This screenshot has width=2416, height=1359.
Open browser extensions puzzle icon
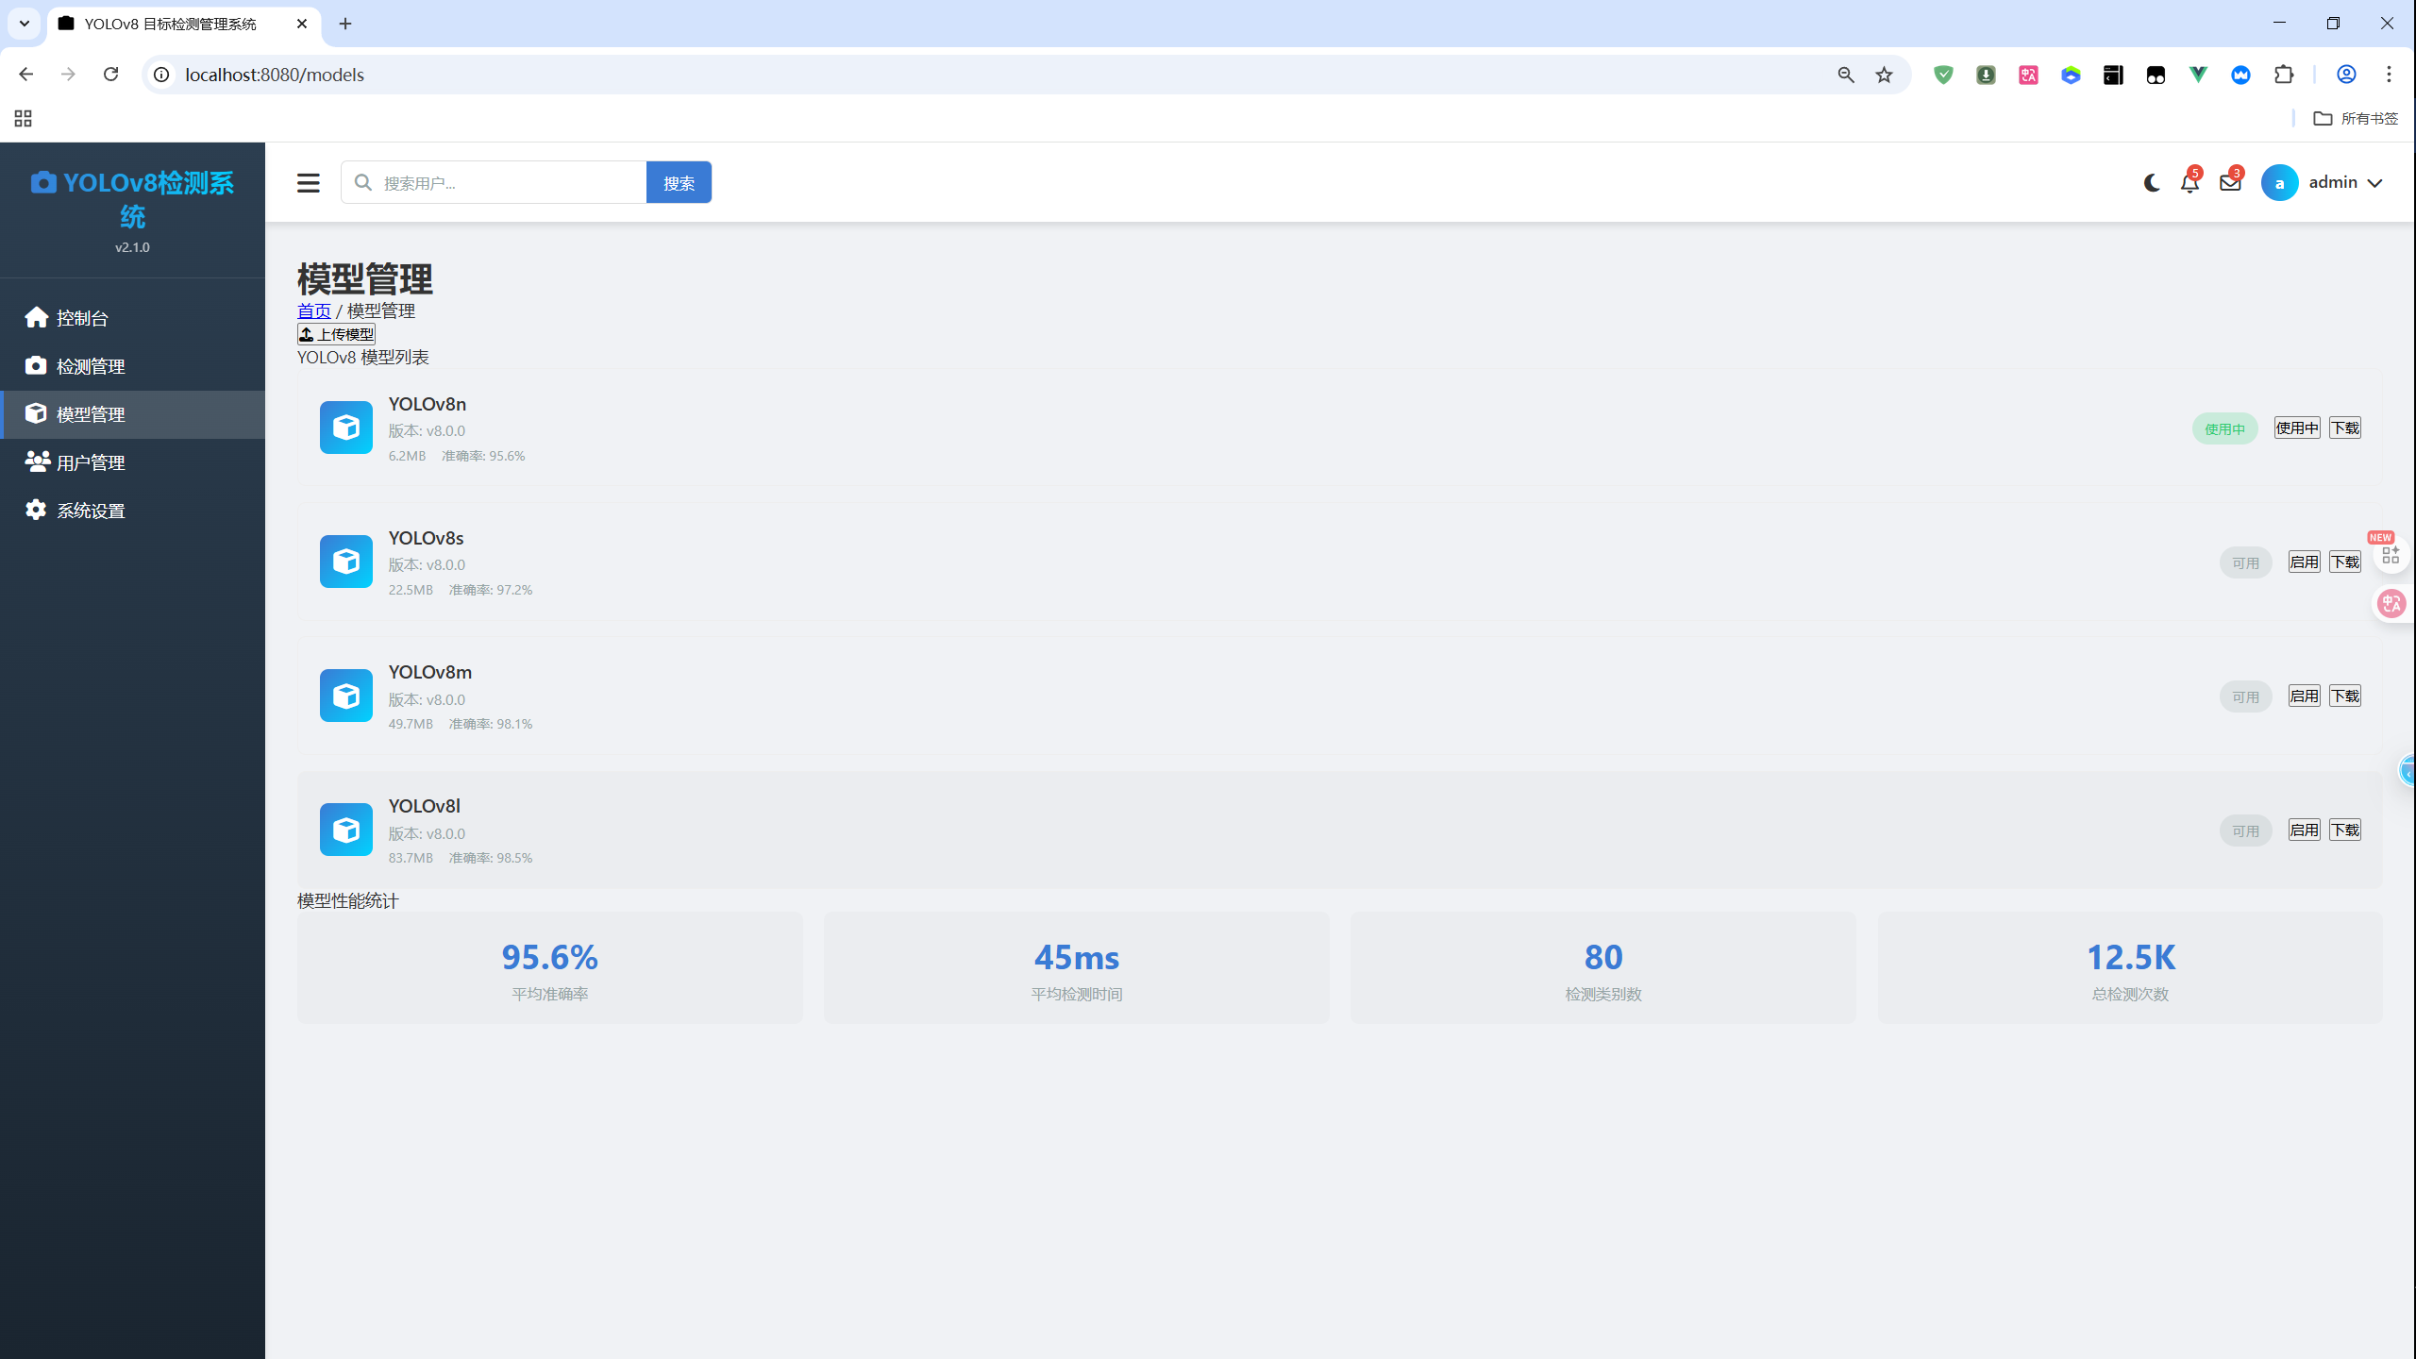(2284, 75)
